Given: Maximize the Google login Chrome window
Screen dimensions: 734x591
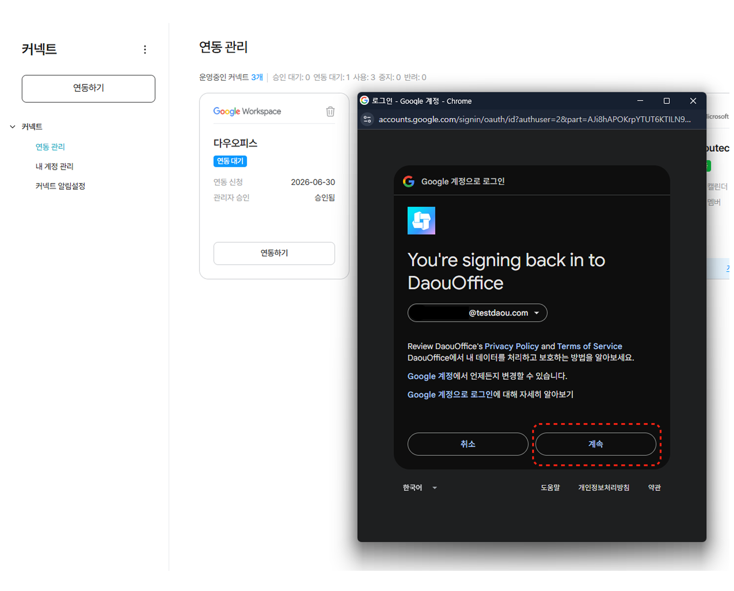Looking at the screenshot, I should [667, 101].
